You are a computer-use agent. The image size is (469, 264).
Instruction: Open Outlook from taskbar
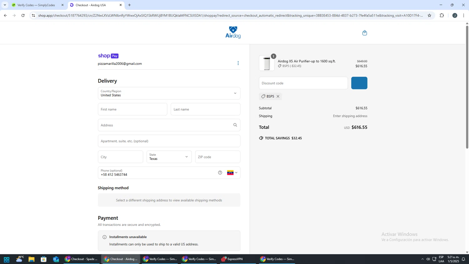coord(56,259)
